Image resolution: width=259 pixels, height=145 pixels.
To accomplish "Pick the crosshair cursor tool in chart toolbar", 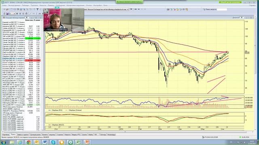I will (17, 14).
